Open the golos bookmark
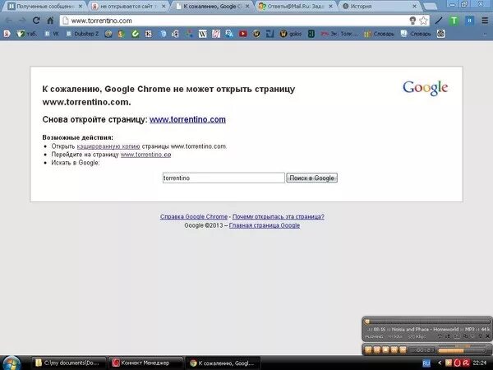This screenshot has width=493, height=370. click(x=291, y=34)
